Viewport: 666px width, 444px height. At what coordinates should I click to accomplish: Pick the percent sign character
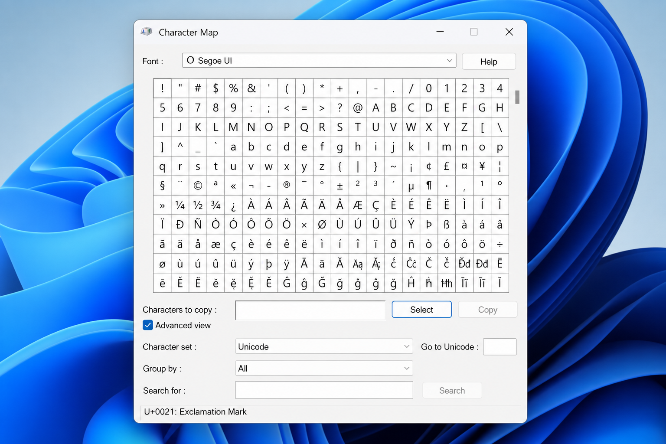(233, 88)
